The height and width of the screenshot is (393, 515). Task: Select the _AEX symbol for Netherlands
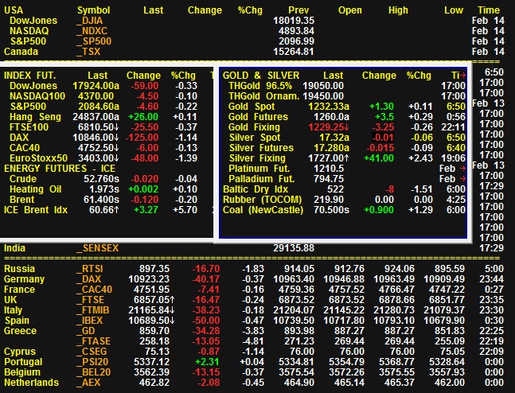point(88,383)
